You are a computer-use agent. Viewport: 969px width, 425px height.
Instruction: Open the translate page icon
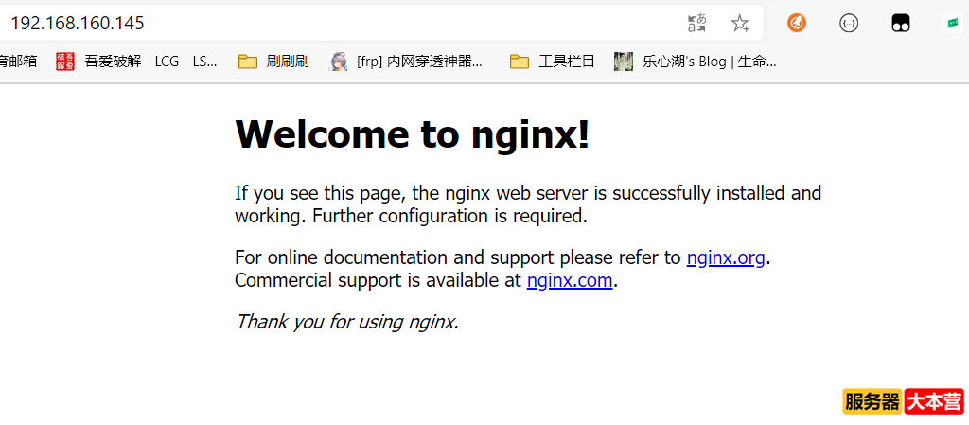coord(697,24)
